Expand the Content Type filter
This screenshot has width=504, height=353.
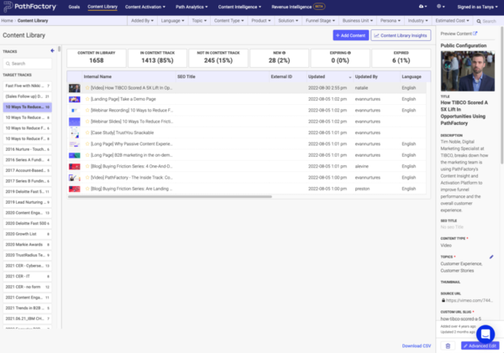pyautogui.click(x=228, y=20)
